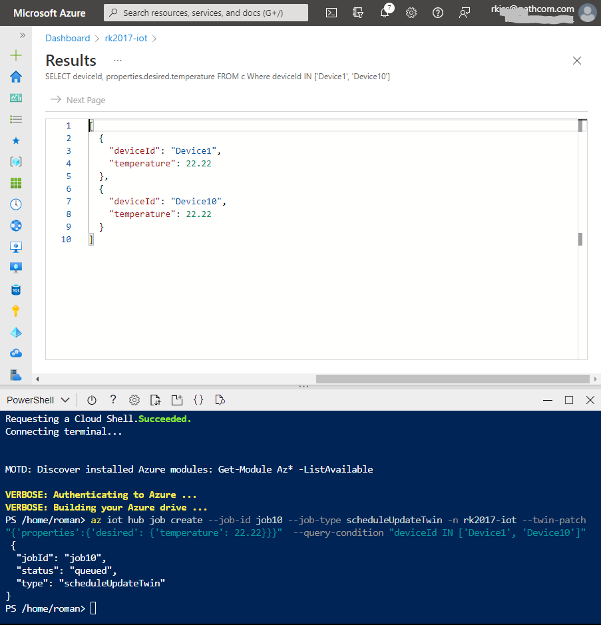Open Results more options ellipsis
Image resolution: width=601 pixels, height=625 pixels.
(118, 61)
